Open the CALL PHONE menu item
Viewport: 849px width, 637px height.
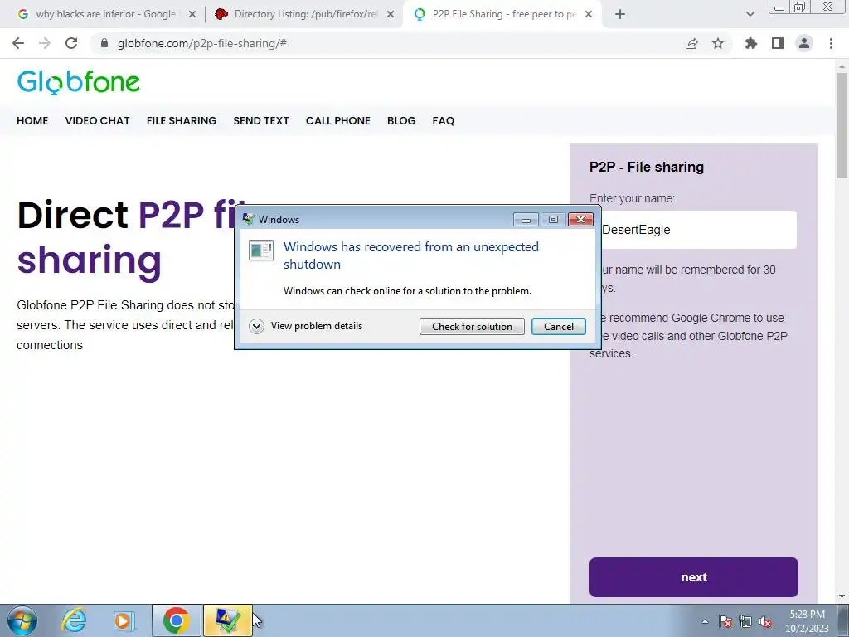[338, 121]
